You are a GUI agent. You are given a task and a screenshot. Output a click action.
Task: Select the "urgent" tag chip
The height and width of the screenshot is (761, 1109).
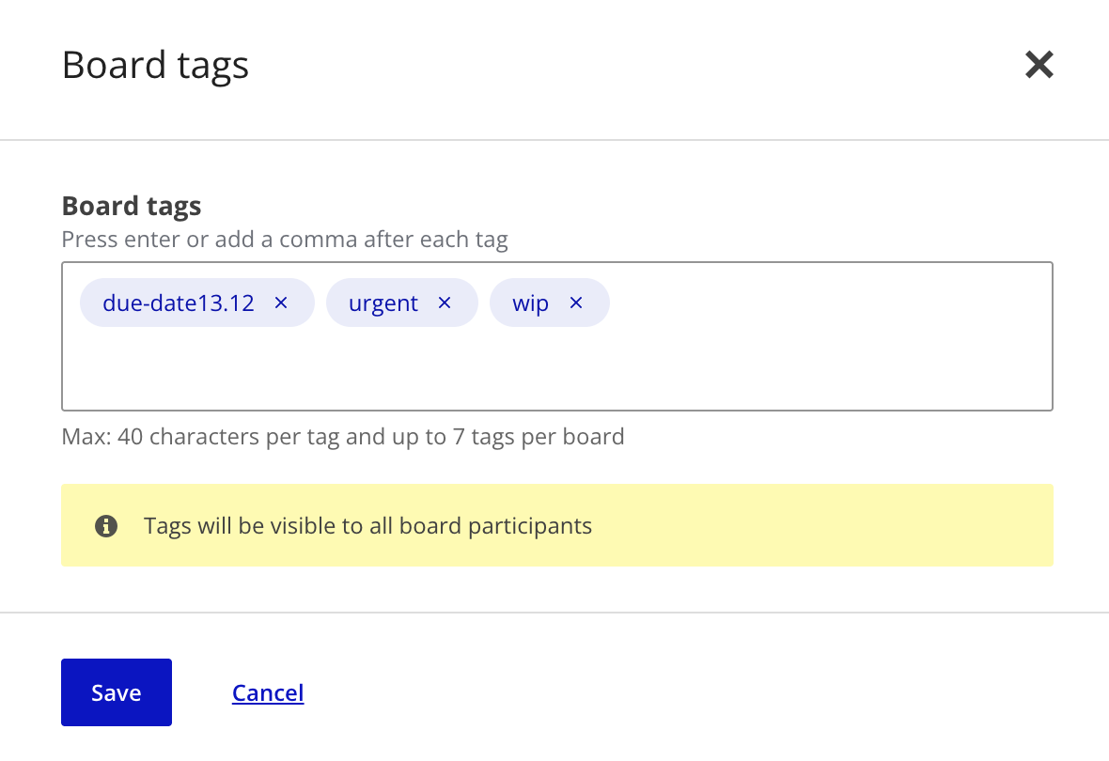[383, 303]
